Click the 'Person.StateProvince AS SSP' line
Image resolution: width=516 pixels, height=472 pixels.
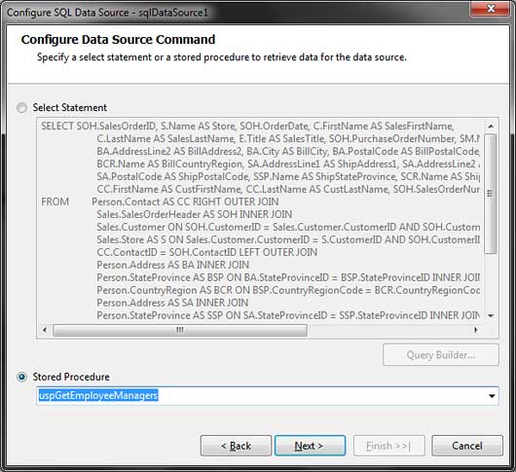pos(288,315)
